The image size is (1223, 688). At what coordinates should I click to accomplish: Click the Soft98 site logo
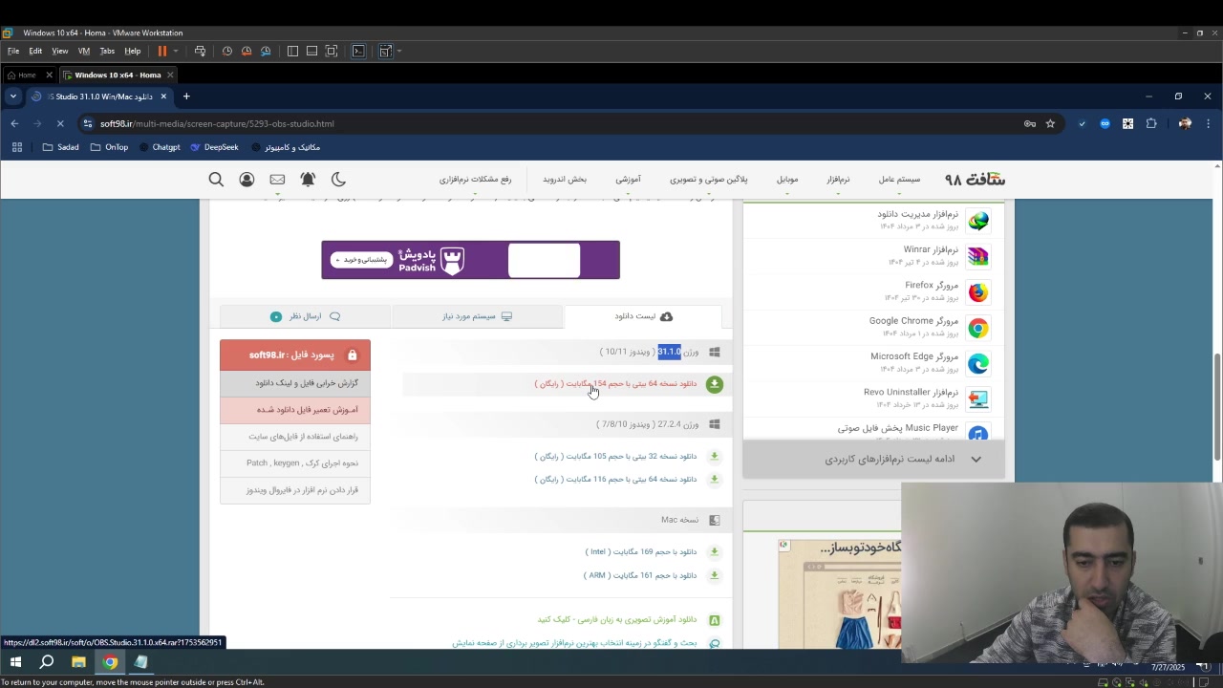coord(975,179)
